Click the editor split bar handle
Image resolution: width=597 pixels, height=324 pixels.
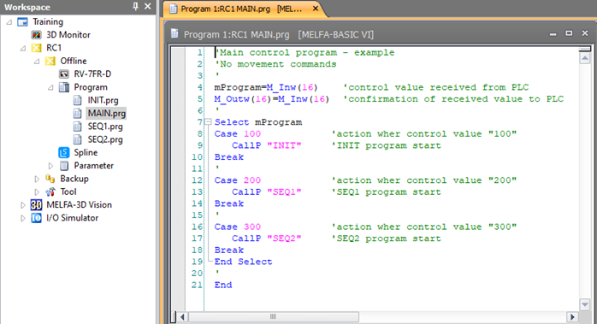click(x=584, y=49)
